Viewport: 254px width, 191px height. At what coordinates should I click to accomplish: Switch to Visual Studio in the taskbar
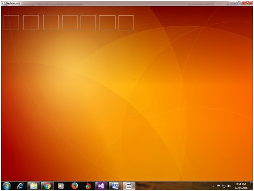coord(101,186)
